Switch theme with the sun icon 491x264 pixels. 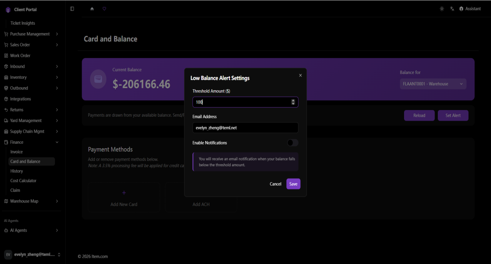point(442,9)
